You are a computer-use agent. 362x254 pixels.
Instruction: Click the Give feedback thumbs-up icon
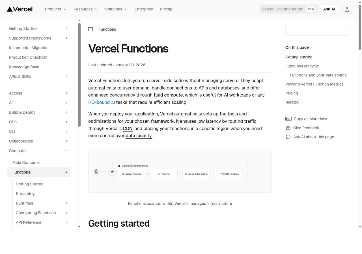[x=288, y=128]
